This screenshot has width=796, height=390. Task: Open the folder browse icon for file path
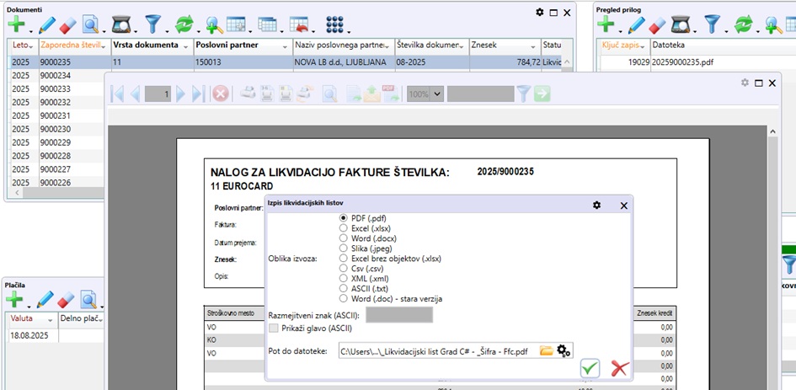tap(546, 350)
